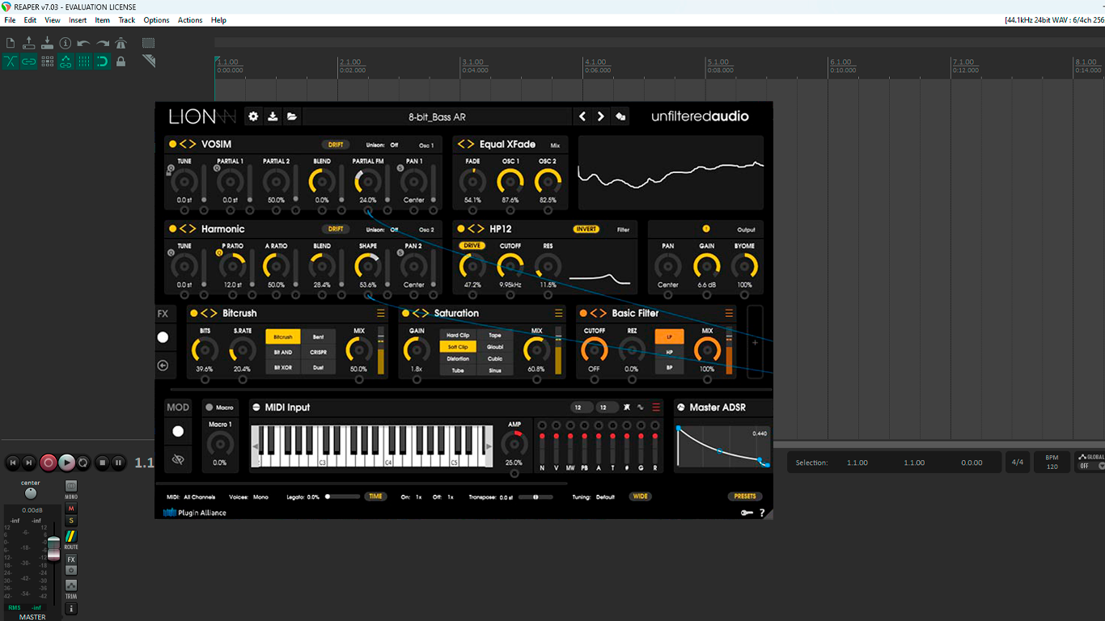Toggle the DRIVE button on HP12

(x=472, y=246)
